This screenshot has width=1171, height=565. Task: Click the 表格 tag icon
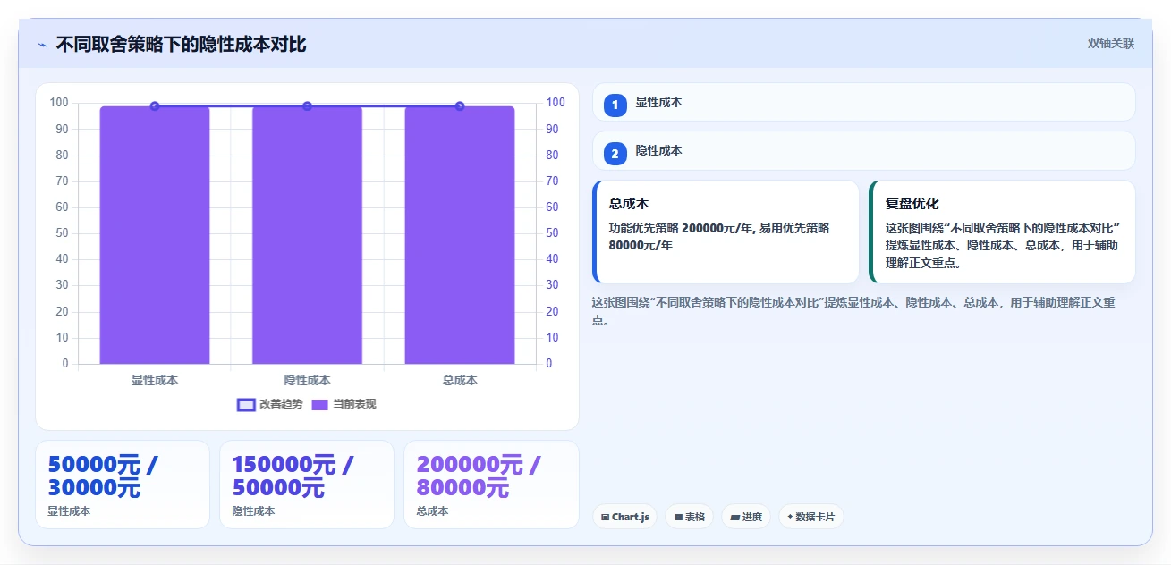(x=678, y=517)
